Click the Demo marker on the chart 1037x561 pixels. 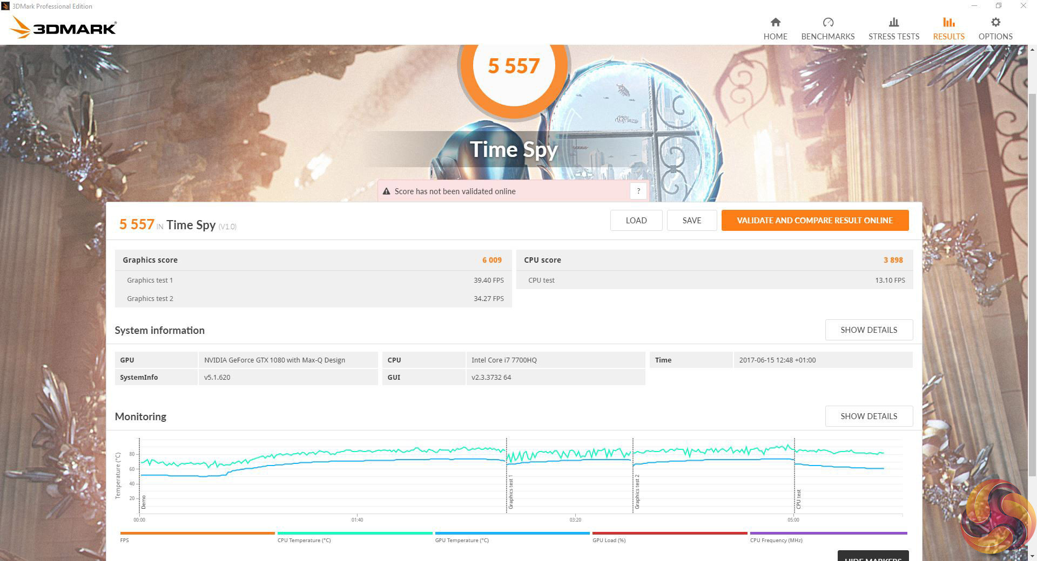point(144,502)
